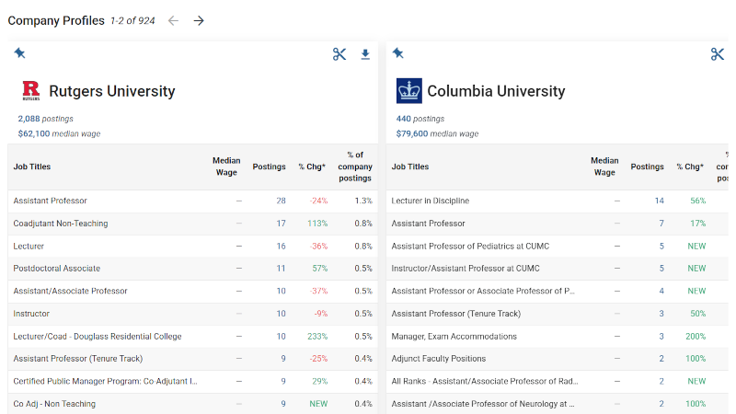Sort Rutgers table by % of company postings
The image size is (736, 414).
tap(355, 167)
